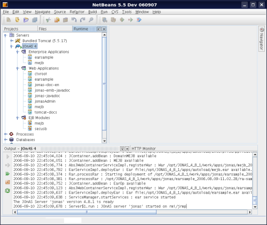Click the Servers node icon
This screenshot has width=267, height=225.
[12, 35]
